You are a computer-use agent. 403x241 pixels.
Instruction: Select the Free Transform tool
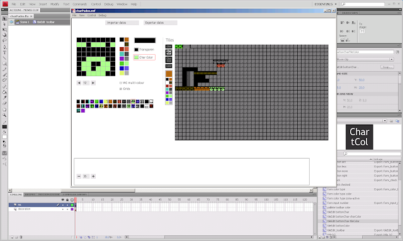pyautogui.click(x=4, y=30)
